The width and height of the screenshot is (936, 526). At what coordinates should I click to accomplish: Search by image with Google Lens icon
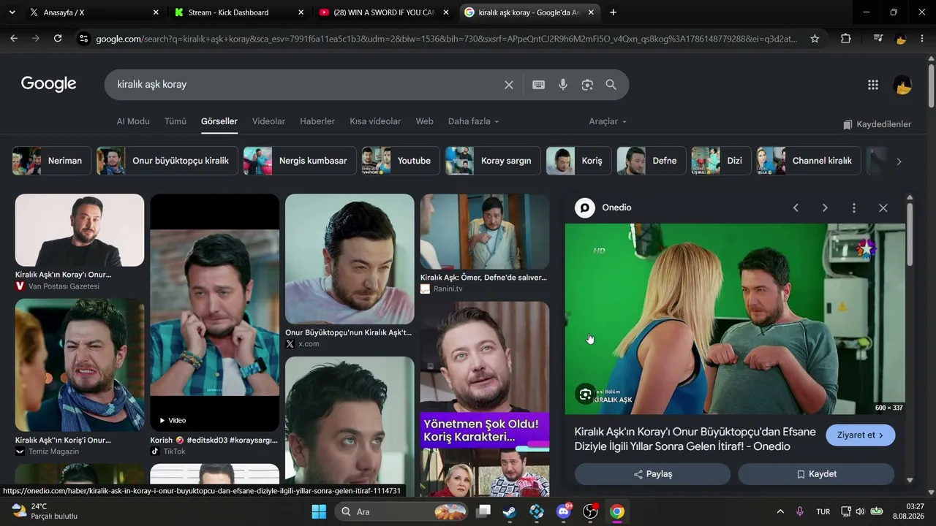click(587, 85)
